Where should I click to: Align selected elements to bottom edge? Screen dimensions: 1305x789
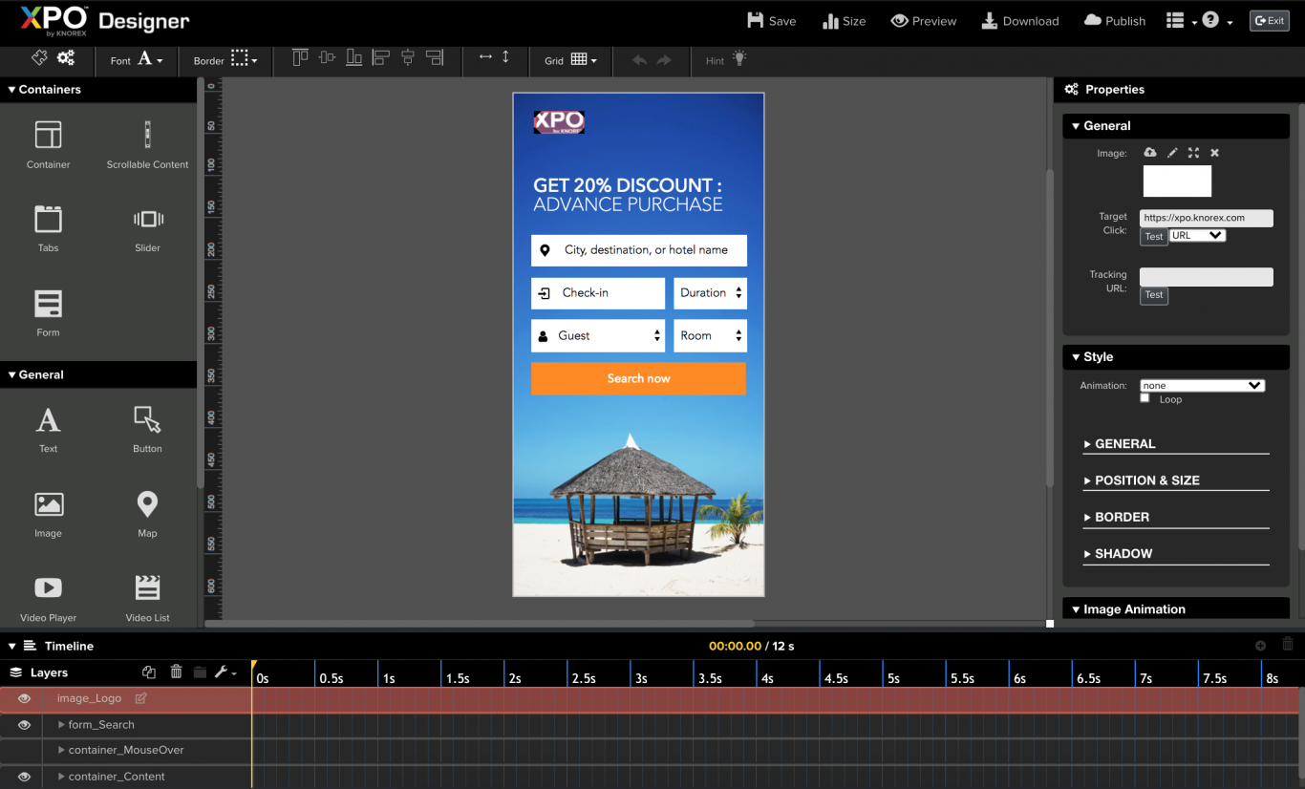click(x=353, y=58)
